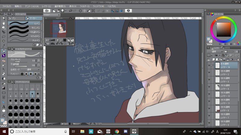Select the ドットペン sub tool

point(24,41)
